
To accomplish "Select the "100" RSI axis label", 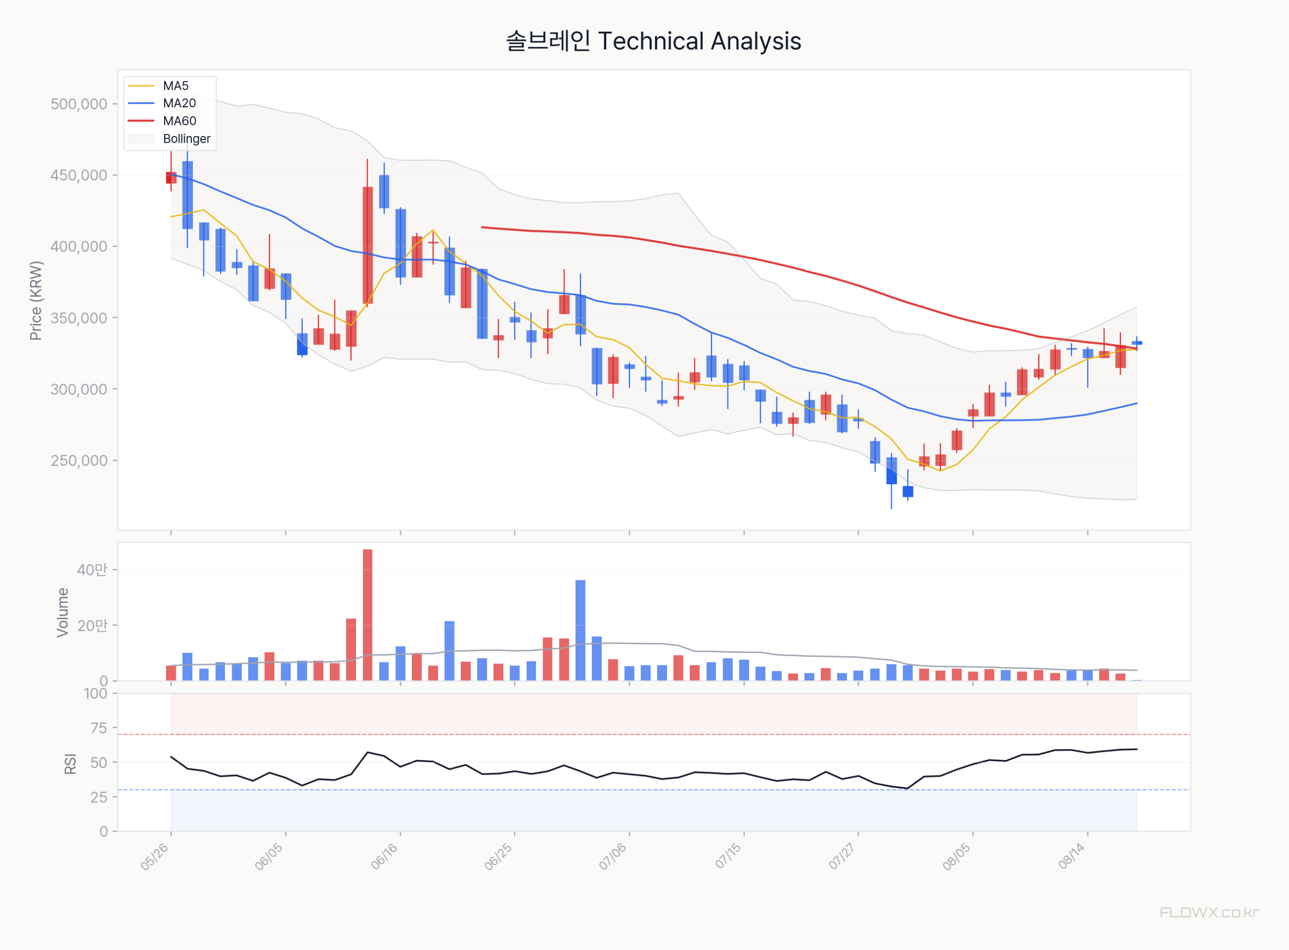I will click(95, 694).
